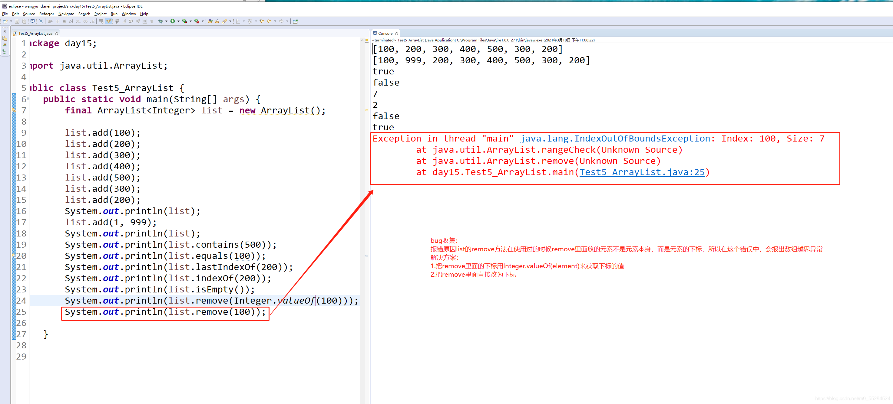The width and height of the screenshot is (893, 404).
Task: Toggle Skip All Breakpoints
Action: tap(41, 21)
